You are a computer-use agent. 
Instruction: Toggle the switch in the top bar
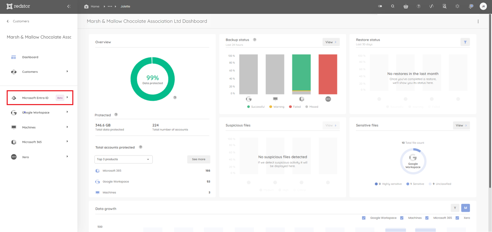pos(380,6)
